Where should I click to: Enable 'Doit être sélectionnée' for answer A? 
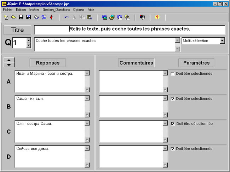[173, 74]
